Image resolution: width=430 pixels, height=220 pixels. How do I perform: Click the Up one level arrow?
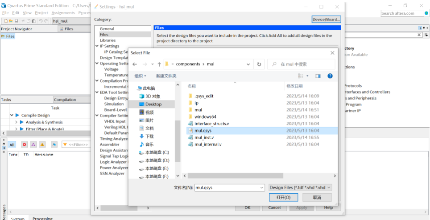point(159,64)
